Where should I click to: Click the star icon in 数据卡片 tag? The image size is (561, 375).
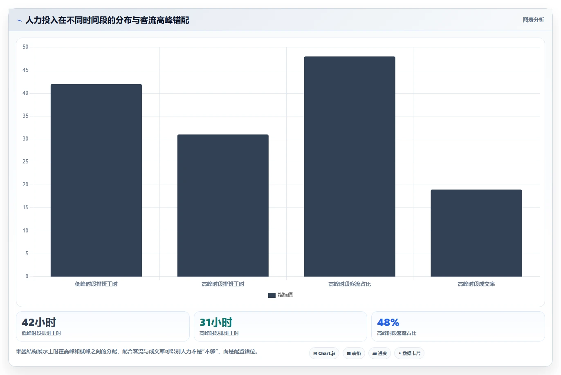pos(400,353)
